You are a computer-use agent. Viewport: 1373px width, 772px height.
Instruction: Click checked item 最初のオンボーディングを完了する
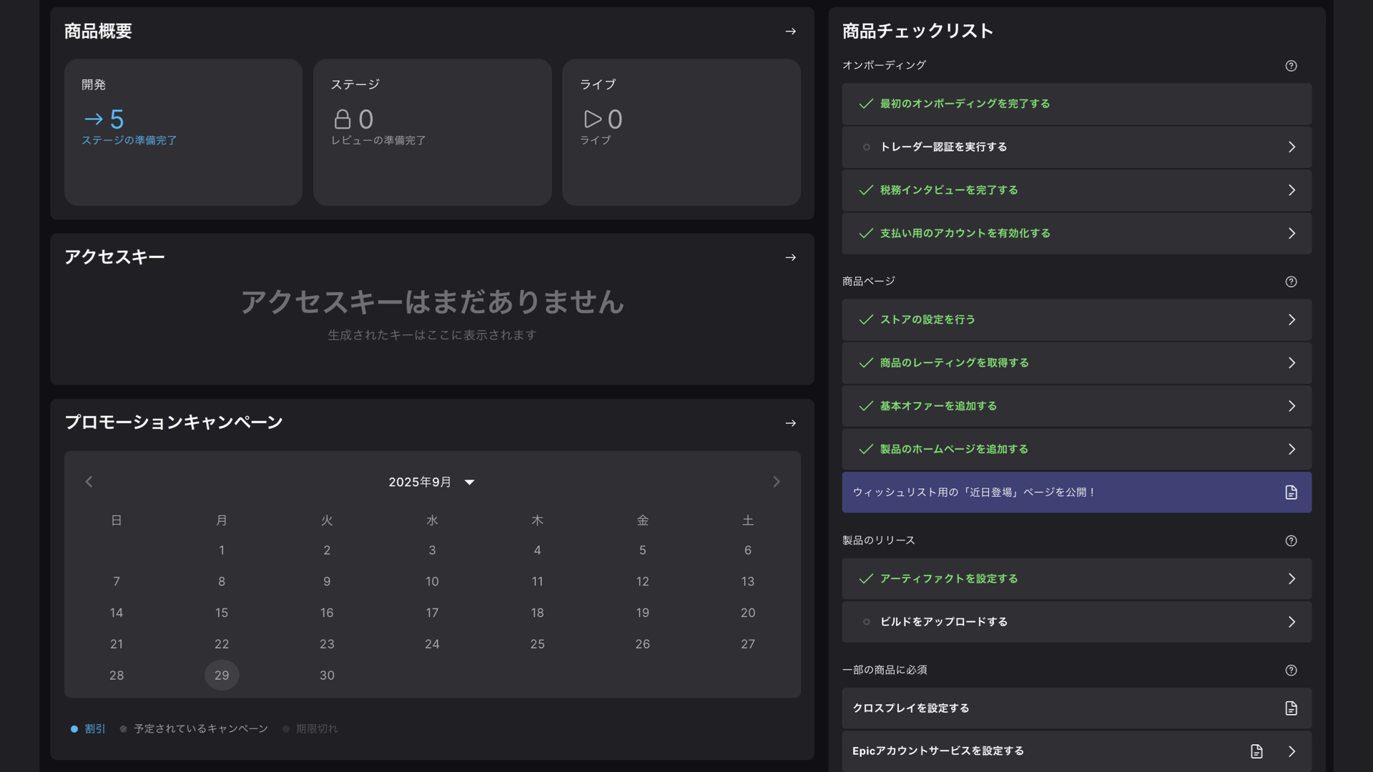coord(964,104)
